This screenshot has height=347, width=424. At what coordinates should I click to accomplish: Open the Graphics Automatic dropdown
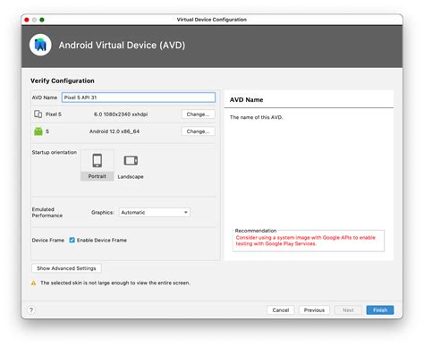click(x=155, y=212)
